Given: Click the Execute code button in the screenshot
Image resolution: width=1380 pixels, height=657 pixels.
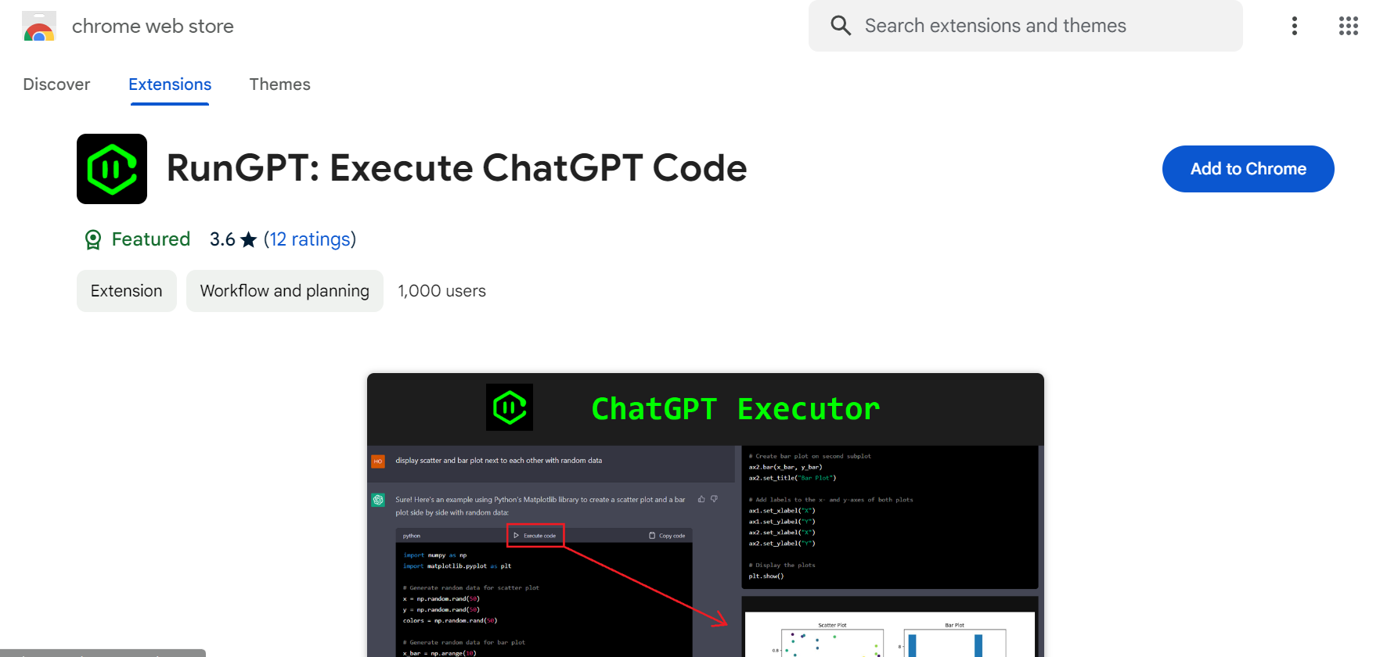Looking at the screenshot, I should pyautogui.click(x=535, y=535).
